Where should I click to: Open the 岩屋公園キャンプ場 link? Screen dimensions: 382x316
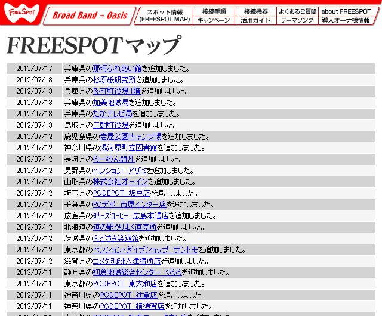131,137
